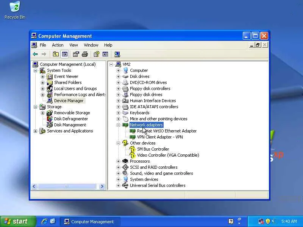Minimize the inner MMC child window
The height and width of the screenshot is (227, 303).
point(251,45)
